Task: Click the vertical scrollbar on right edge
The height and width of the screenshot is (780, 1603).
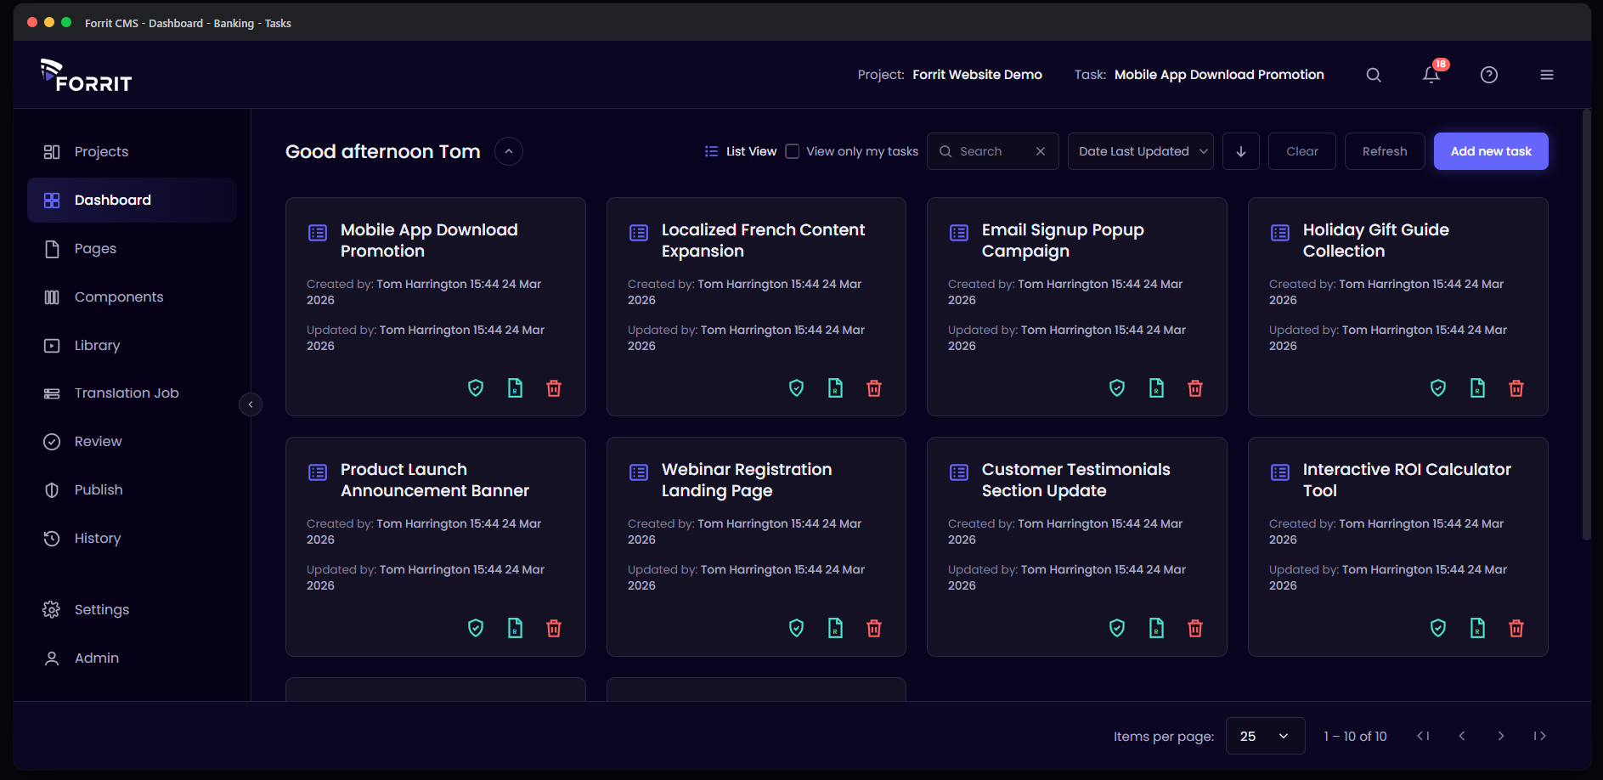Action: [x=1586, y=325]
